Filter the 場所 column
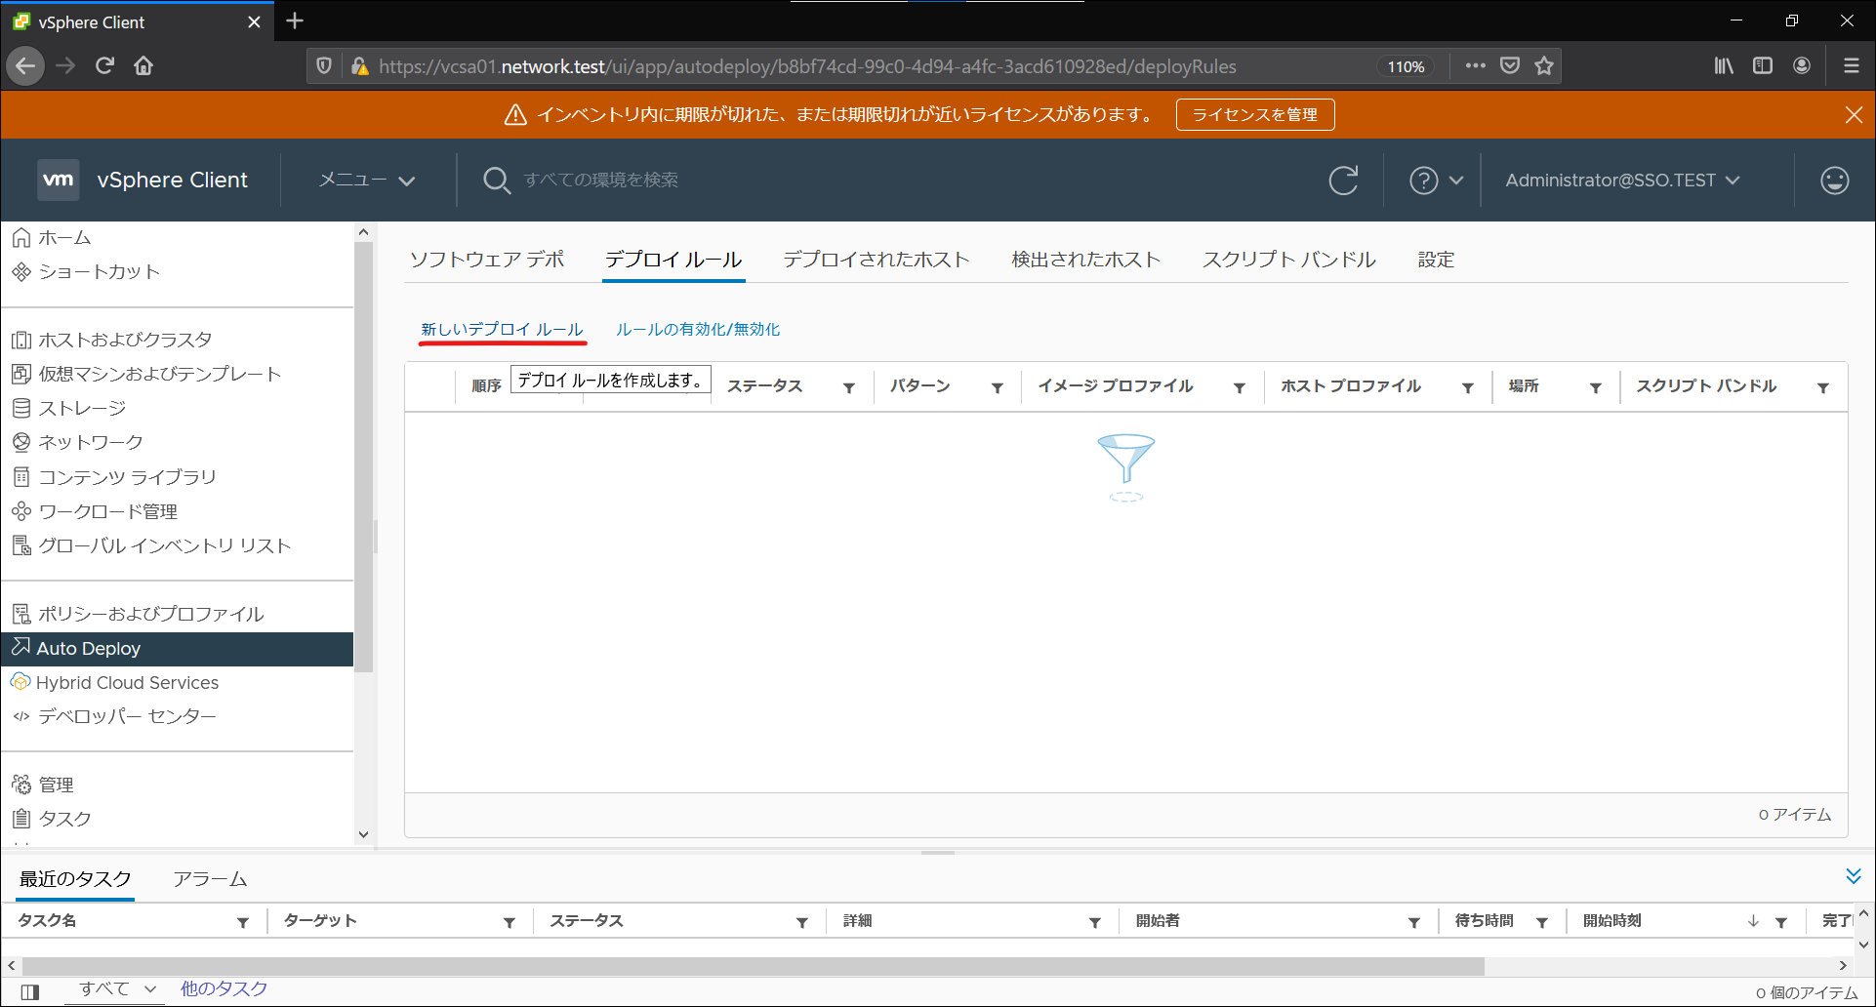This screenshot has width=1876, height=1007. 1595,387
